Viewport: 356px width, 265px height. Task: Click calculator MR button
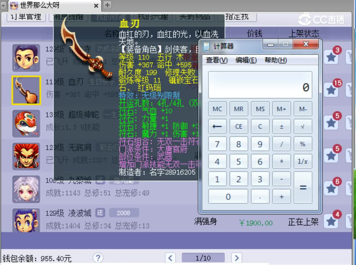[239, 109]
